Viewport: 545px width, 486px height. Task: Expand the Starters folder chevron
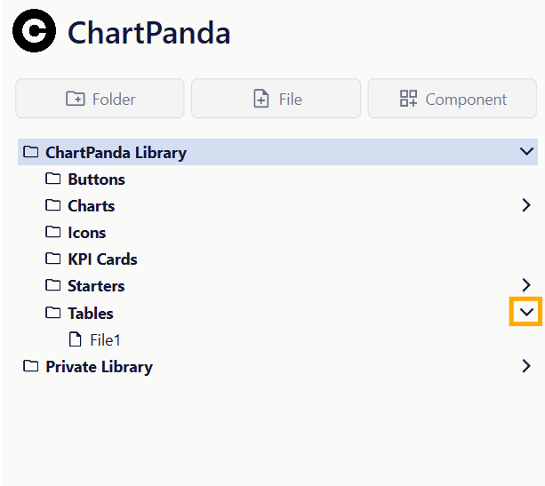(526, 285)
